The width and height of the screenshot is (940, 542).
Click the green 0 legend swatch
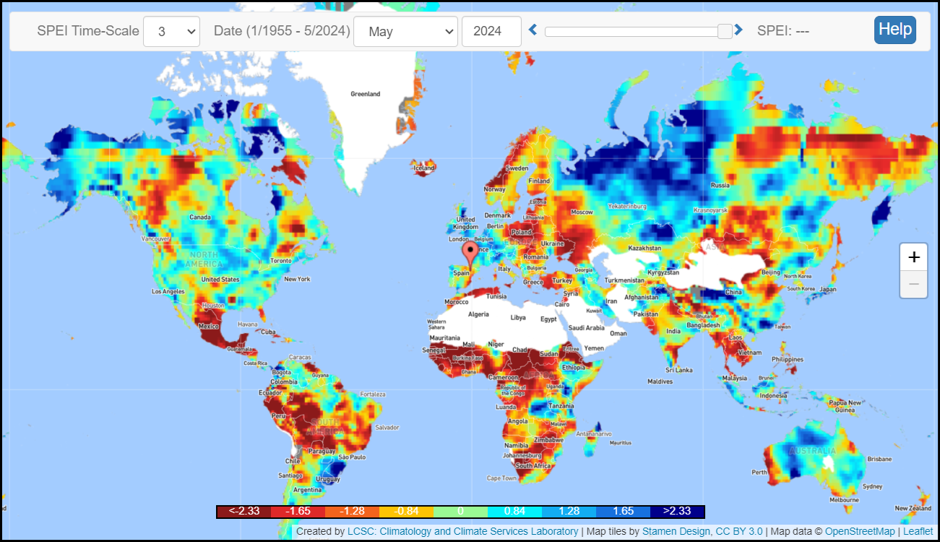[x=460, y=512]
